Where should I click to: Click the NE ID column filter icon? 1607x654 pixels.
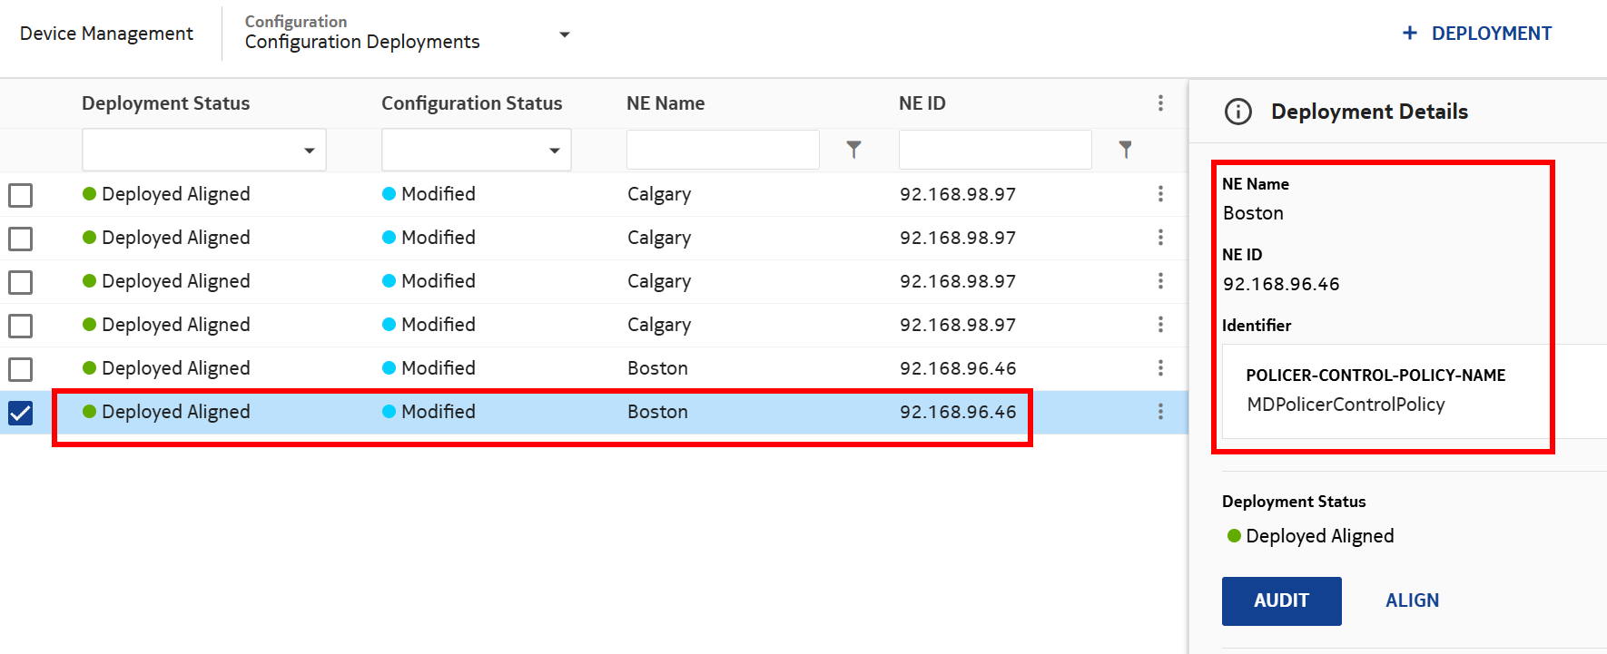click(x=1125, y=150)
